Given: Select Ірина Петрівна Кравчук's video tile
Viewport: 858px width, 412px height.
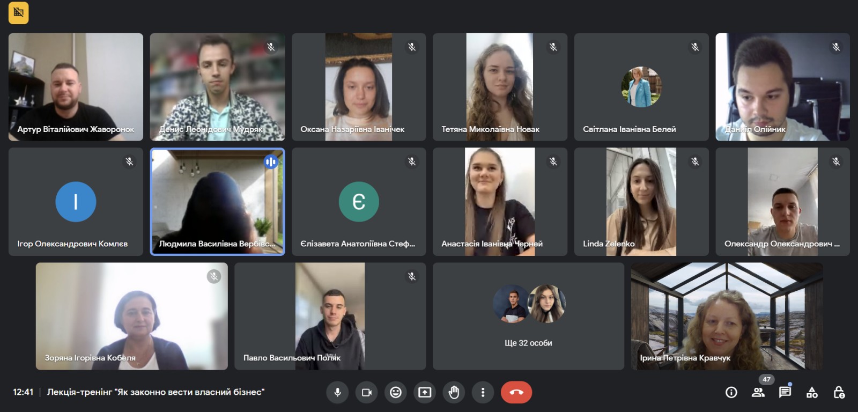Looking at the screenshot, I should 727,316.
